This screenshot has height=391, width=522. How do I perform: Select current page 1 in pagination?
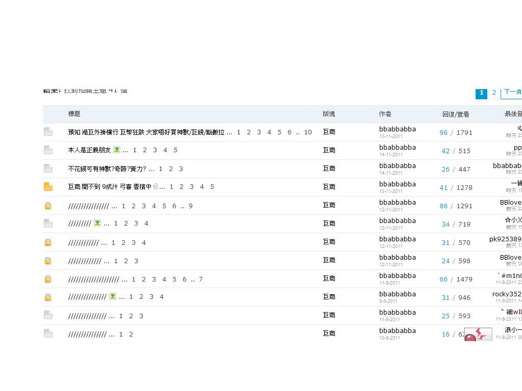coord(481,93)
